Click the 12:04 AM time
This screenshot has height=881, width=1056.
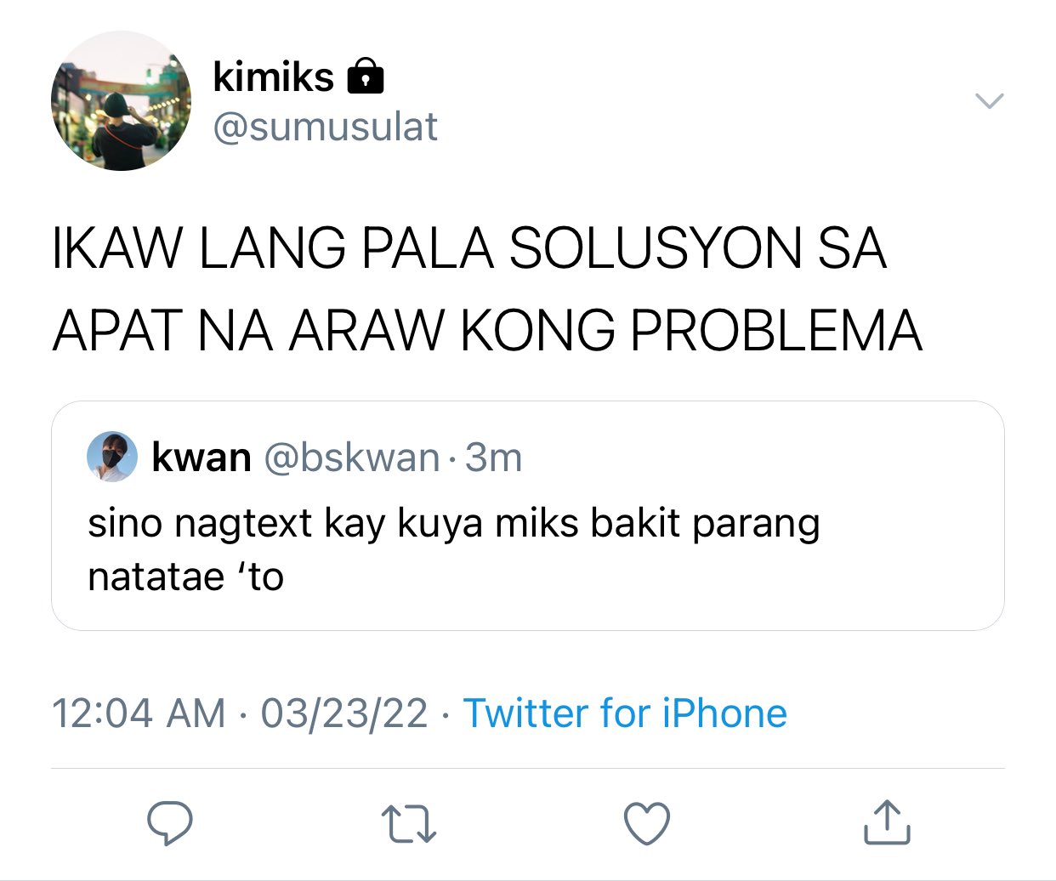click(x=139, y=713)
